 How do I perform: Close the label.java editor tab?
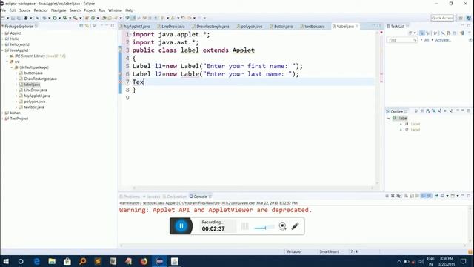point(357,27)
